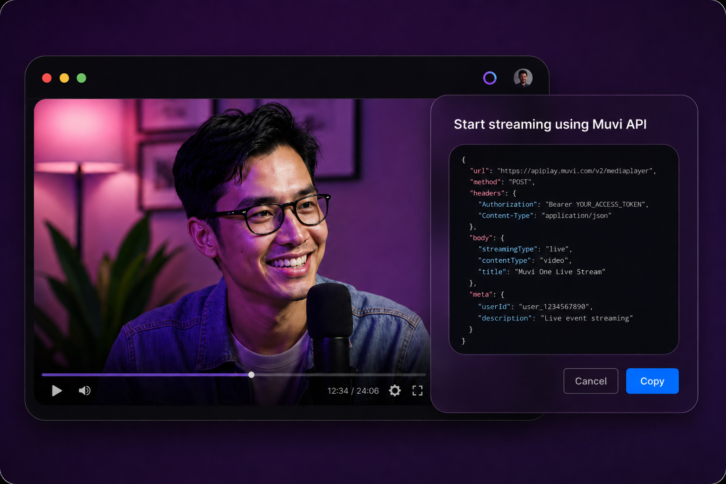Mute the video volume icon
726x484 pixels.
(x=85, y=391)
